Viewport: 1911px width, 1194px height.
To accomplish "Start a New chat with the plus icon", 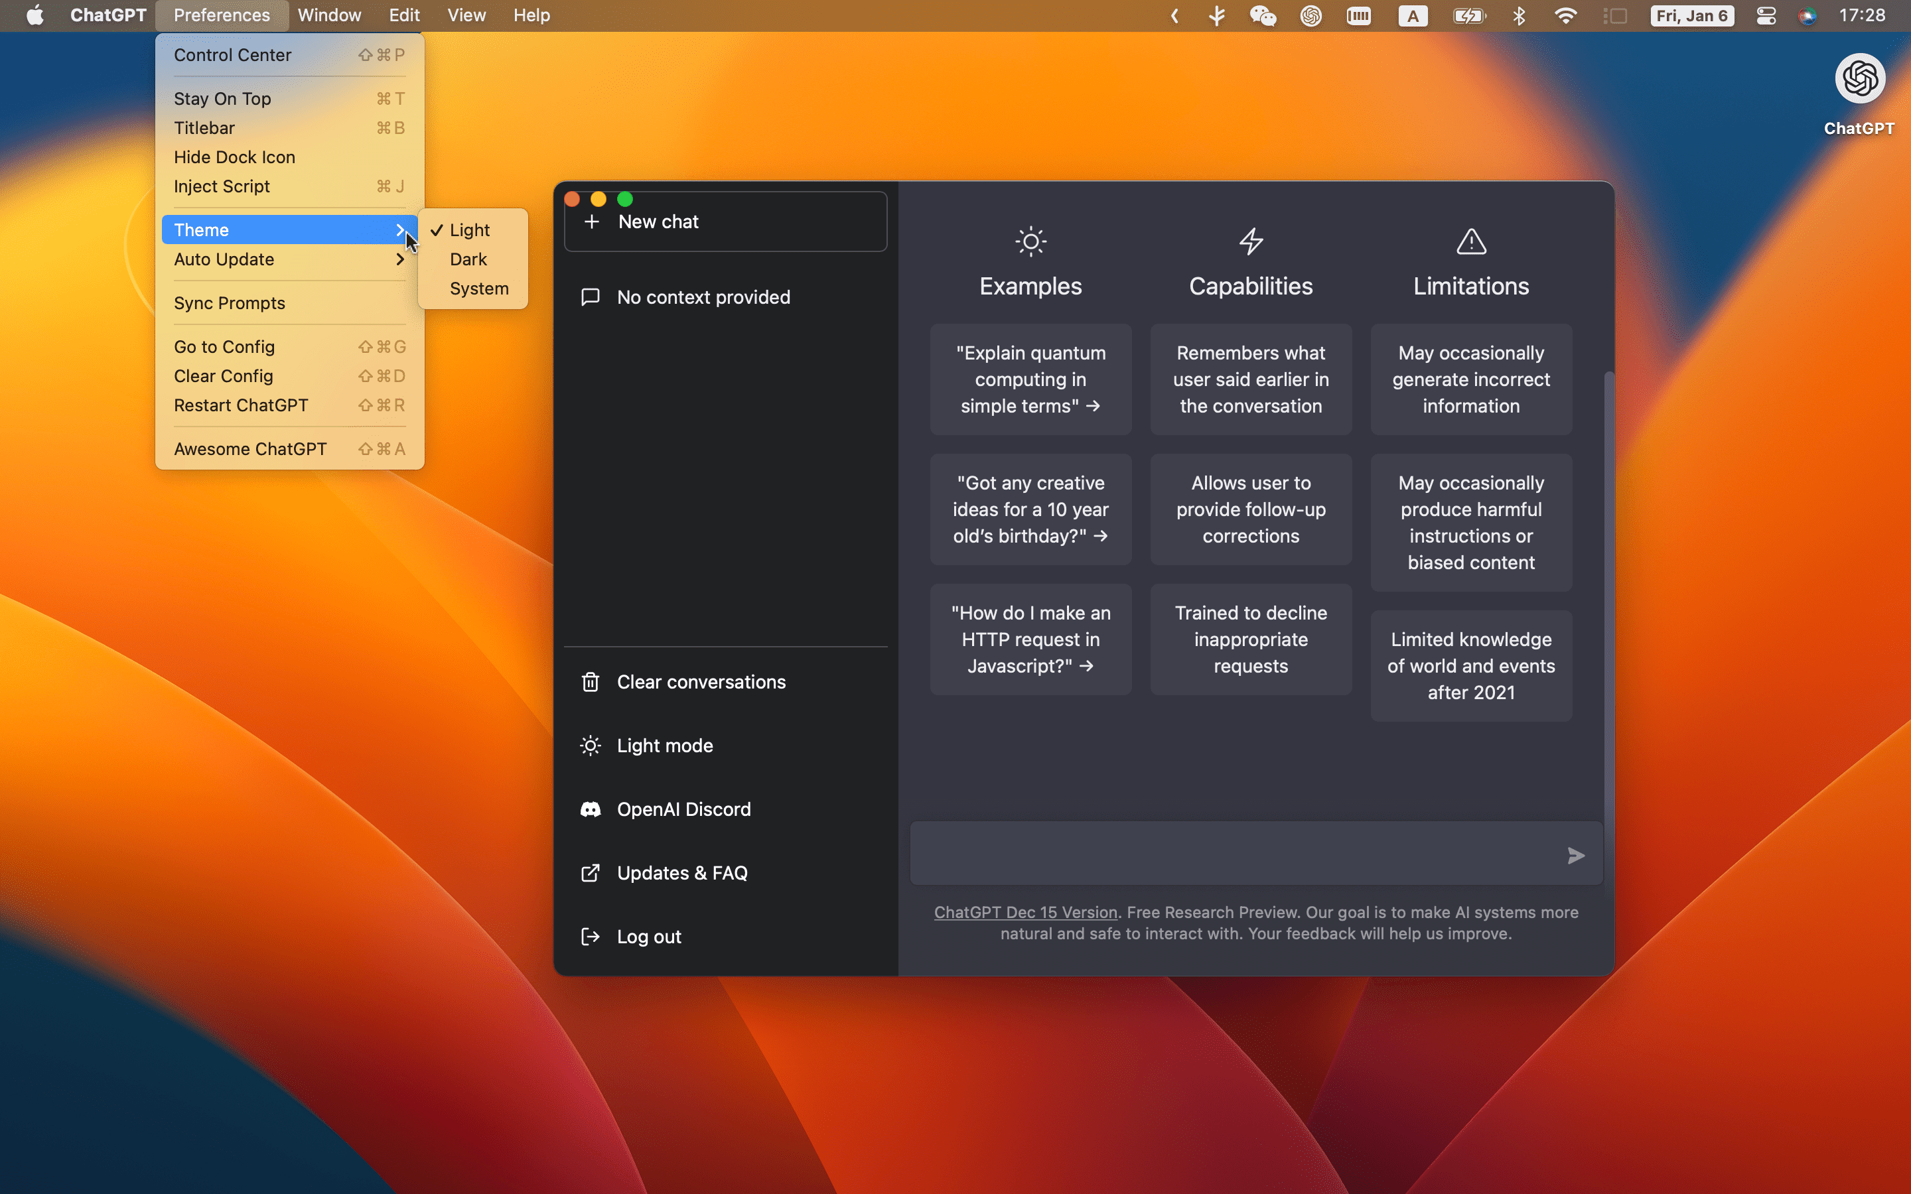I will pos(593,222).
